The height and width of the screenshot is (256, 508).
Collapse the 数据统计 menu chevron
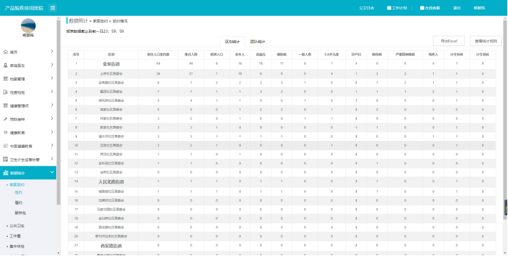coord(52,172)
